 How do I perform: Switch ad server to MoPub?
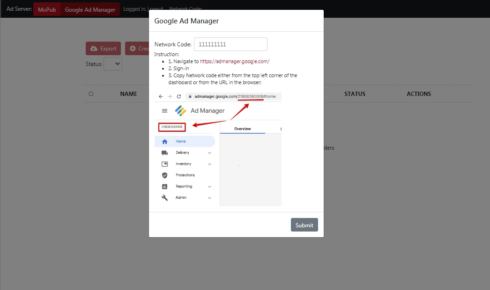point(47,9)
